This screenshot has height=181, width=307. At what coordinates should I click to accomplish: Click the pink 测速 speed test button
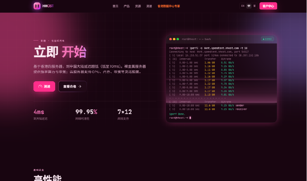click(x=44, y=86)
